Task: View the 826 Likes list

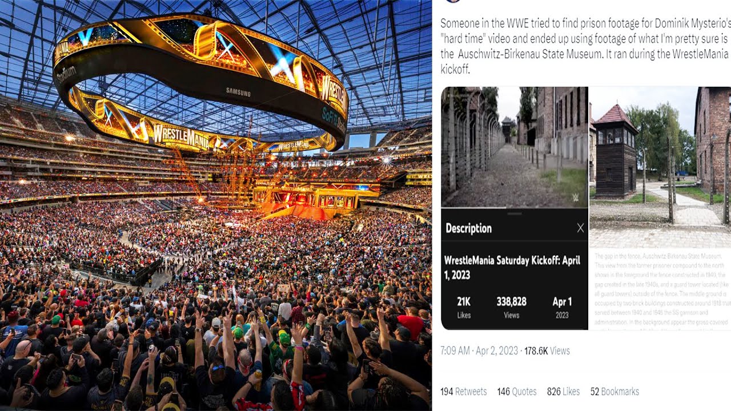Action: (x=563, y=392)
